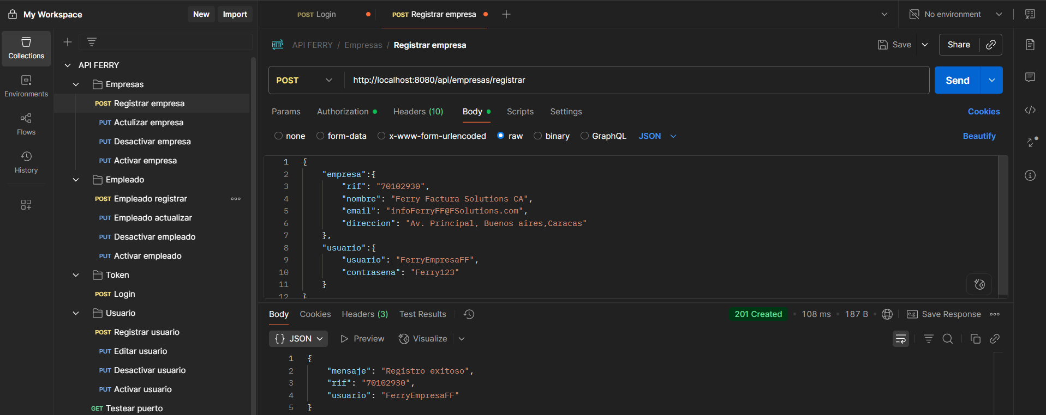Copy response body icon

976,339
